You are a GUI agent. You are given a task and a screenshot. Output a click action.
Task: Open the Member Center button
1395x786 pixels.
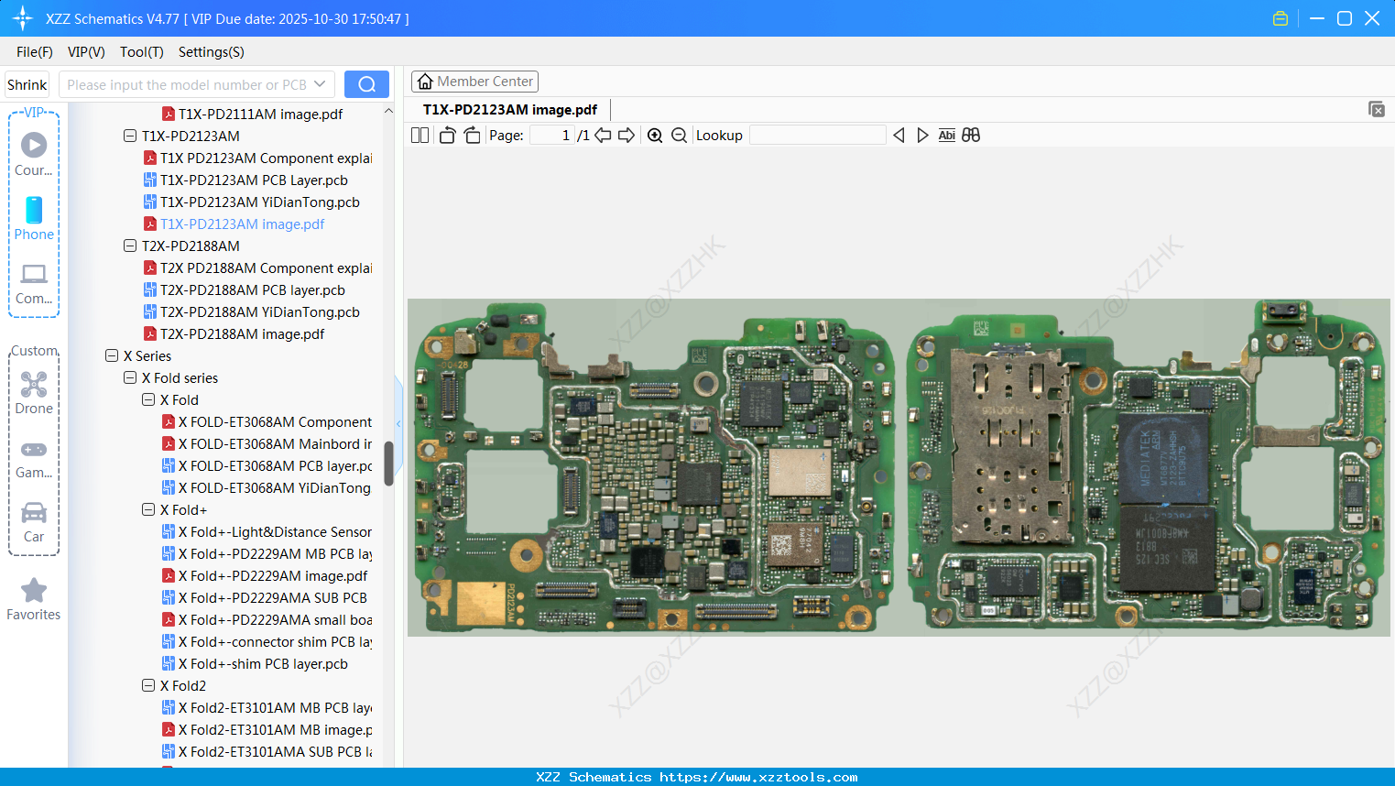click(x=474, y=82)
